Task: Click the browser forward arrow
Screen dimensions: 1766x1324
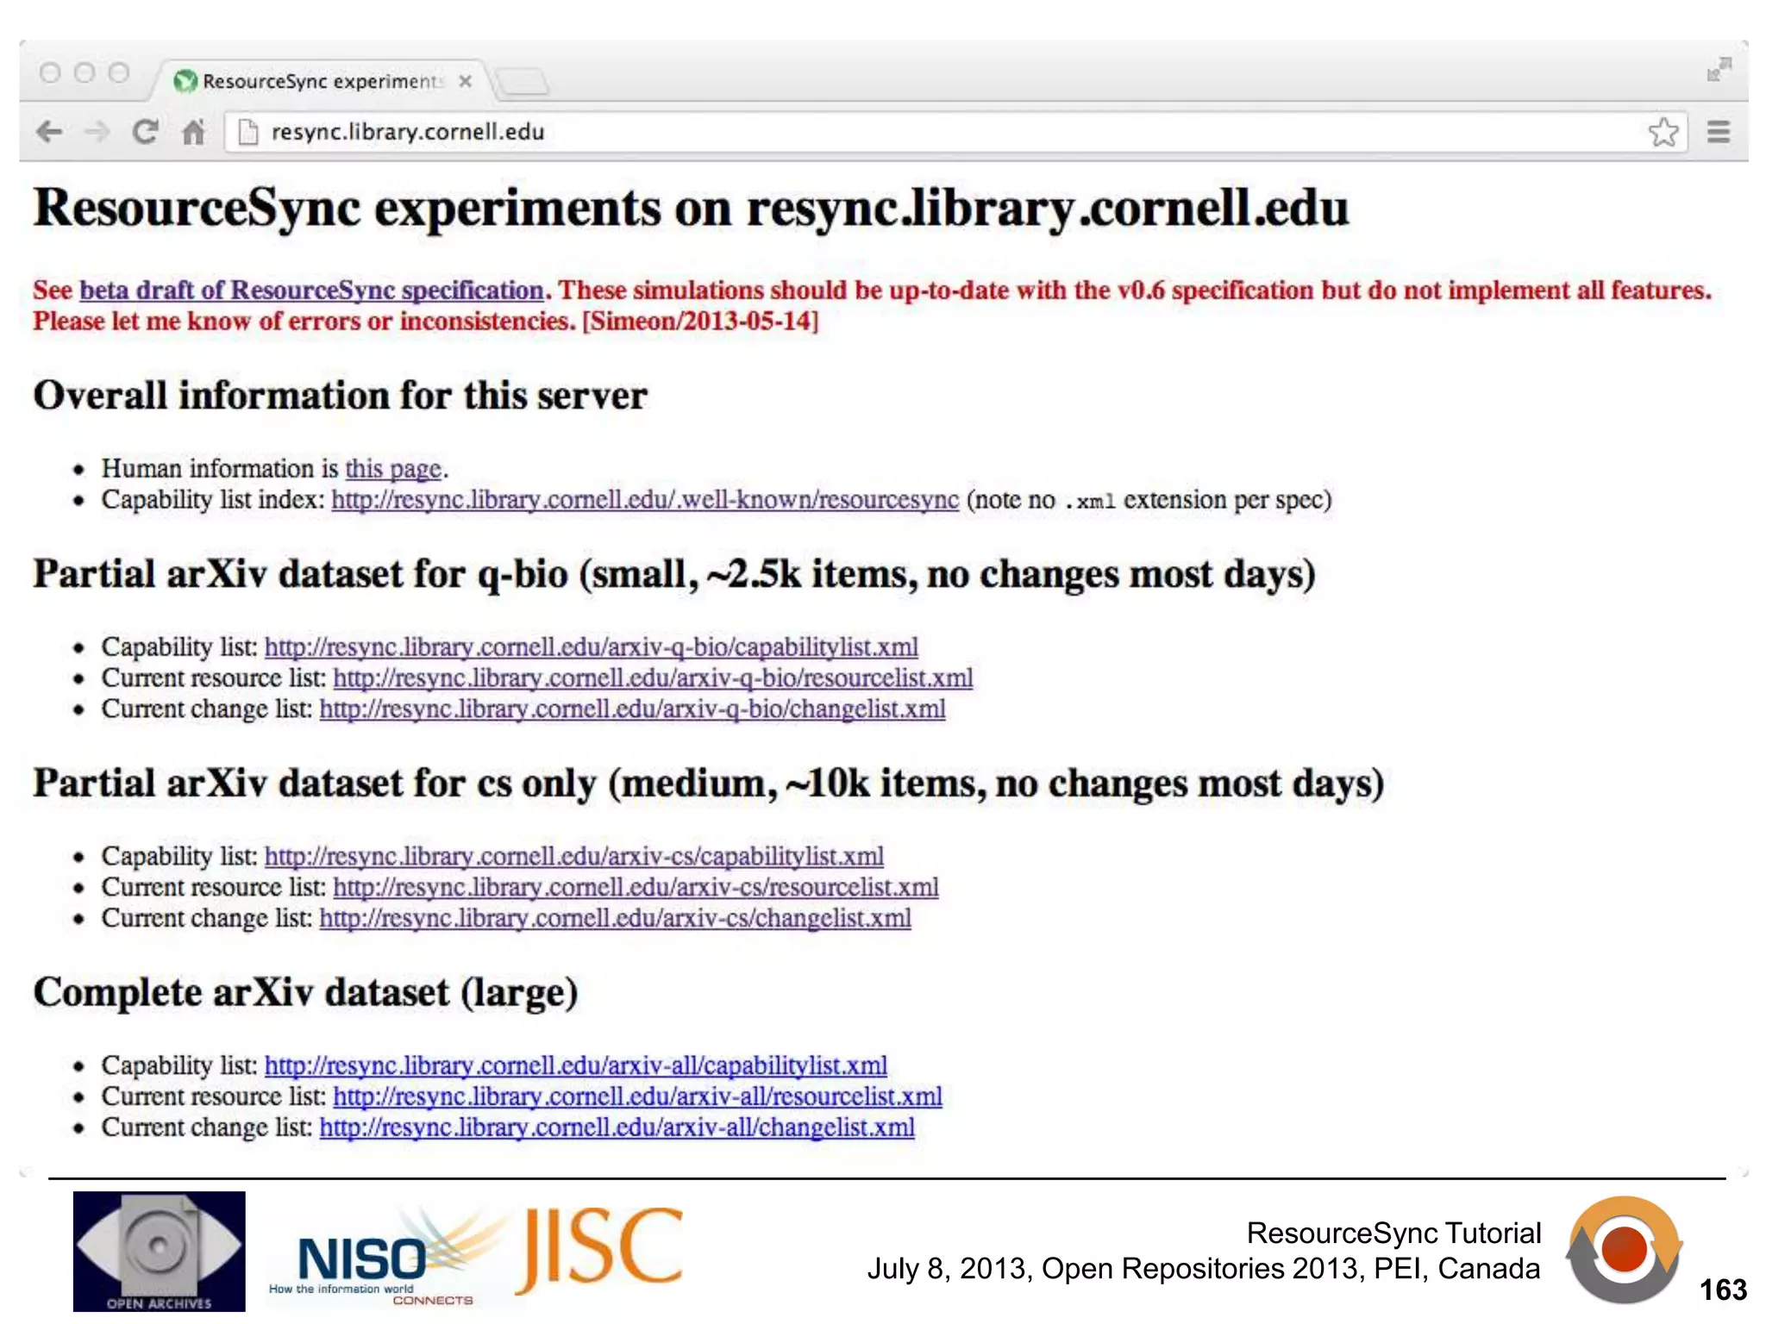Action: (x=97, y=132)
